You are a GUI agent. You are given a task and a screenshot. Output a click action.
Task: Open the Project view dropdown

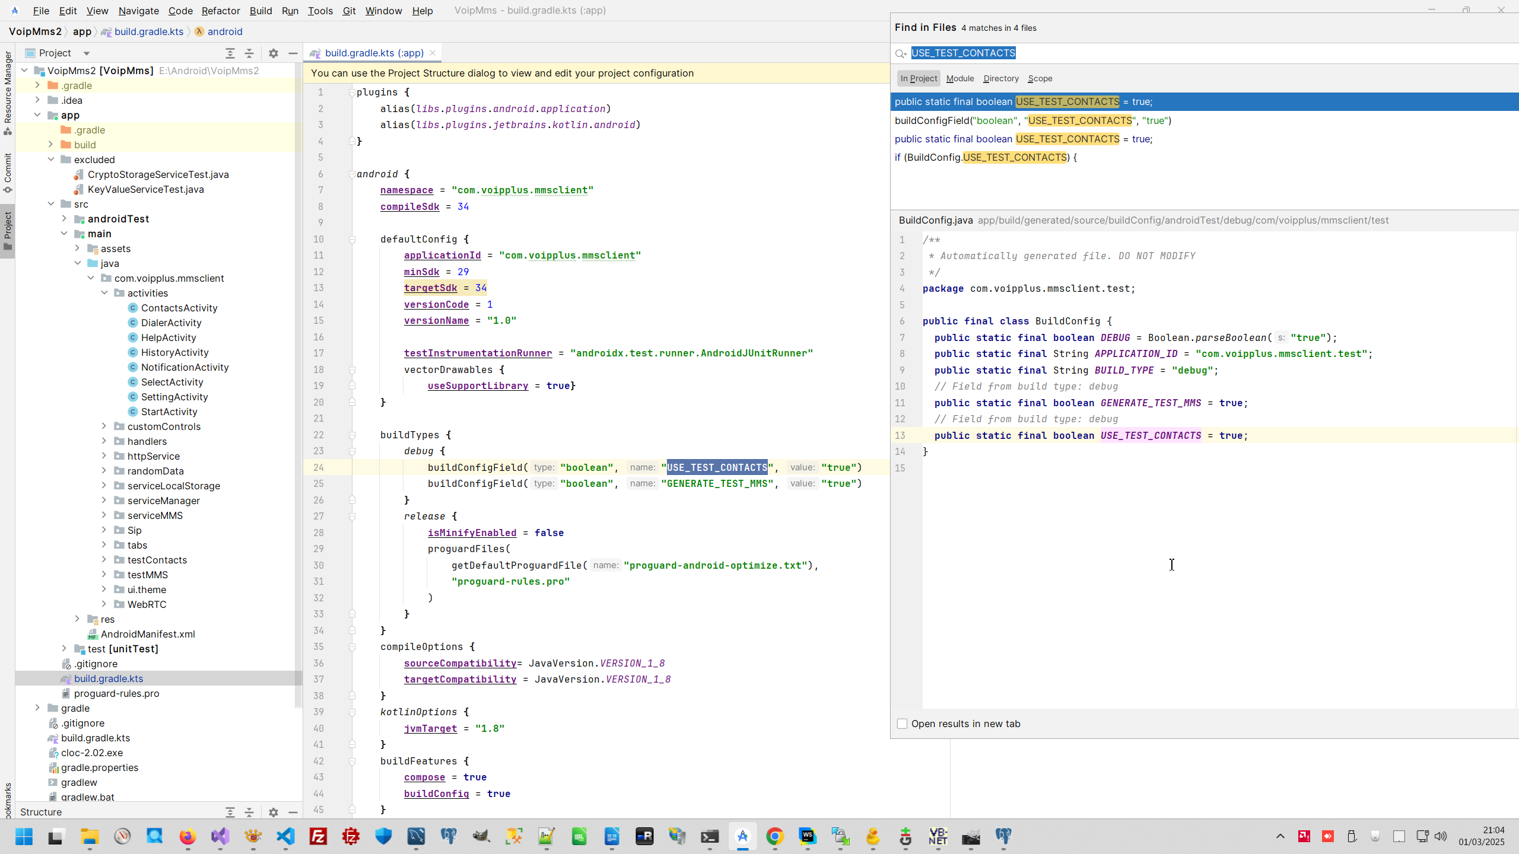[87, 53]
